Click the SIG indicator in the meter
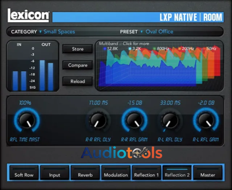Viewport: 232px width, 190px height. (x=33, y=87)
